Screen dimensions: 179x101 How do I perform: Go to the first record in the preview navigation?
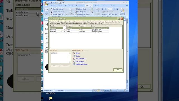pos(103,9)
